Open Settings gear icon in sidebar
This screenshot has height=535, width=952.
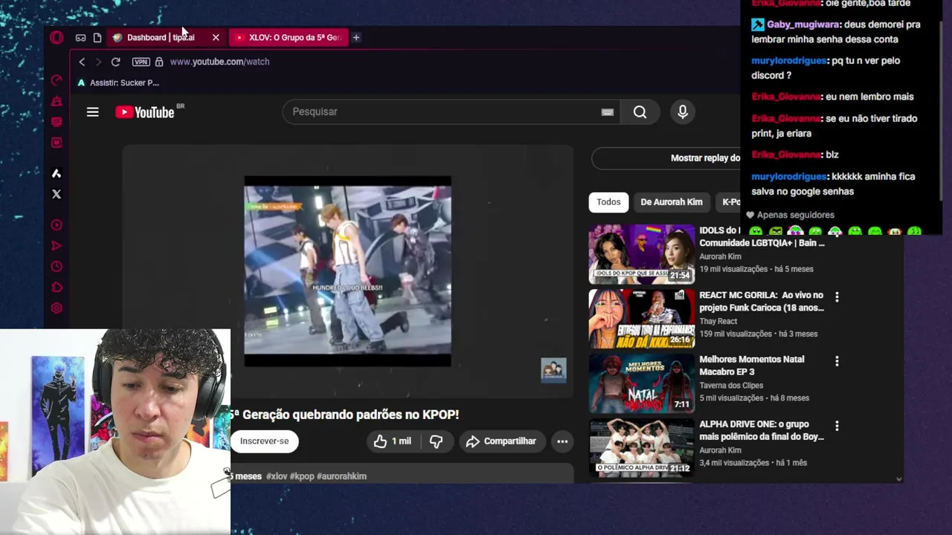click(x=57, y=308)
